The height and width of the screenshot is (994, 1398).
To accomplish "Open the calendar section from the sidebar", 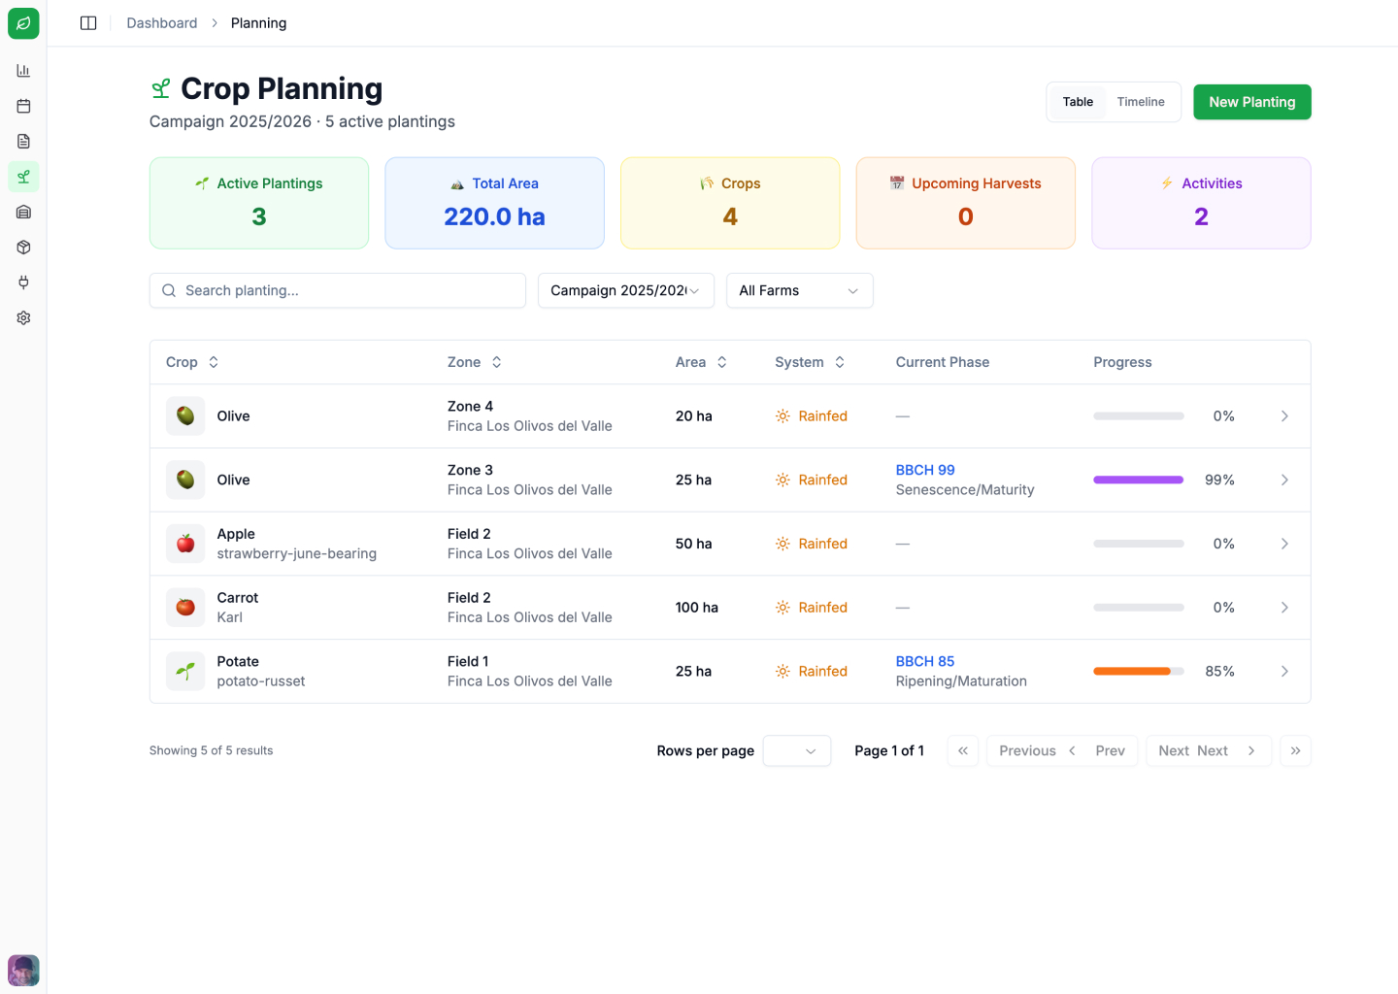I will tap(22, 106).
